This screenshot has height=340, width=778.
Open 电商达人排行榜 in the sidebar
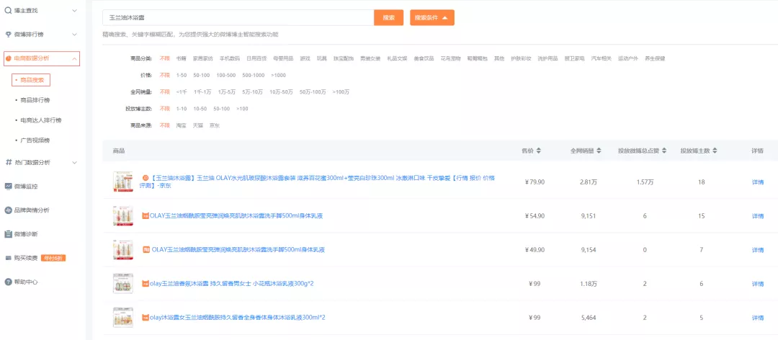40,120
